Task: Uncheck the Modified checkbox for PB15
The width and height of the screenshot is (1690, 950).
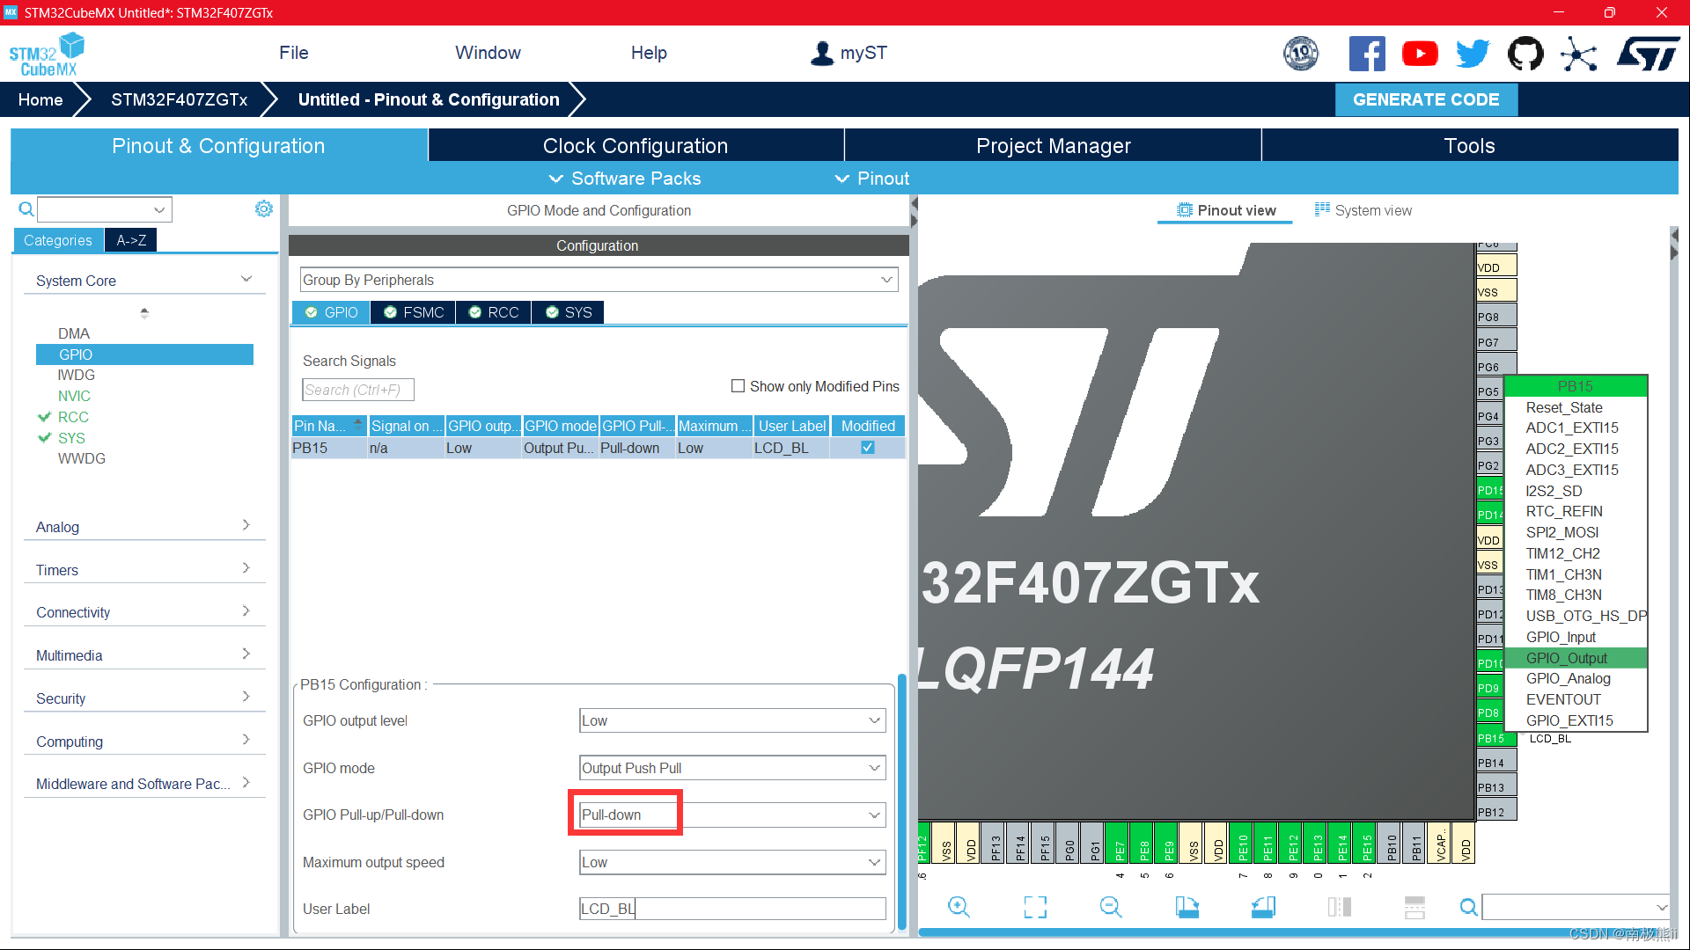Action: tap(867, 447)
